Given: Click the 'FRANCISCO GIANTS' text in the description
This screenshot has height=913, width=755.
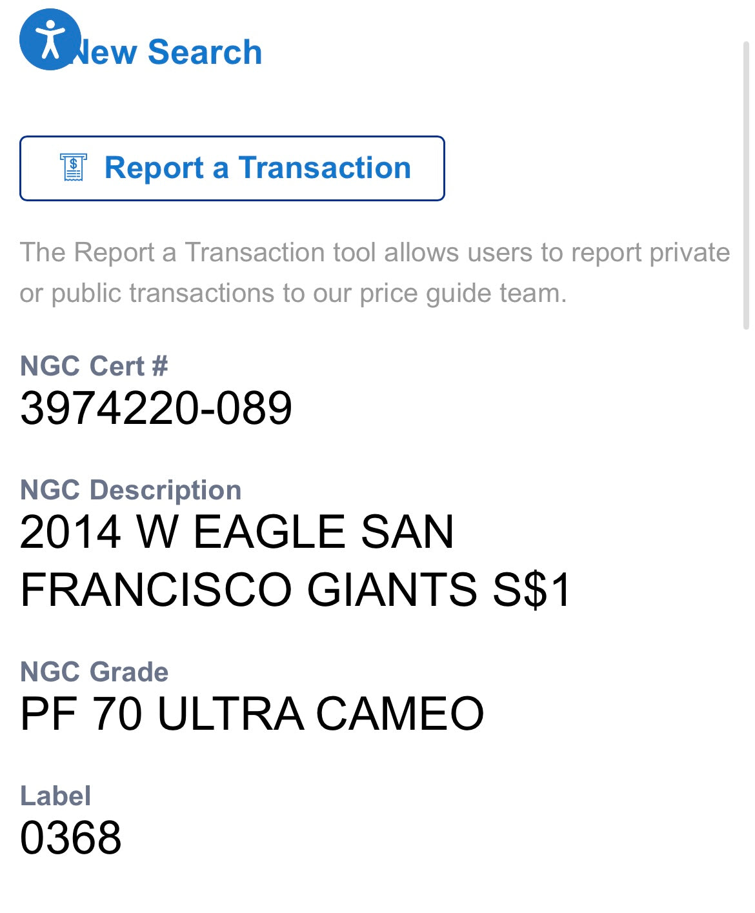Looking at the screenshot, I should pyautogui.click(x=248, y=590).
